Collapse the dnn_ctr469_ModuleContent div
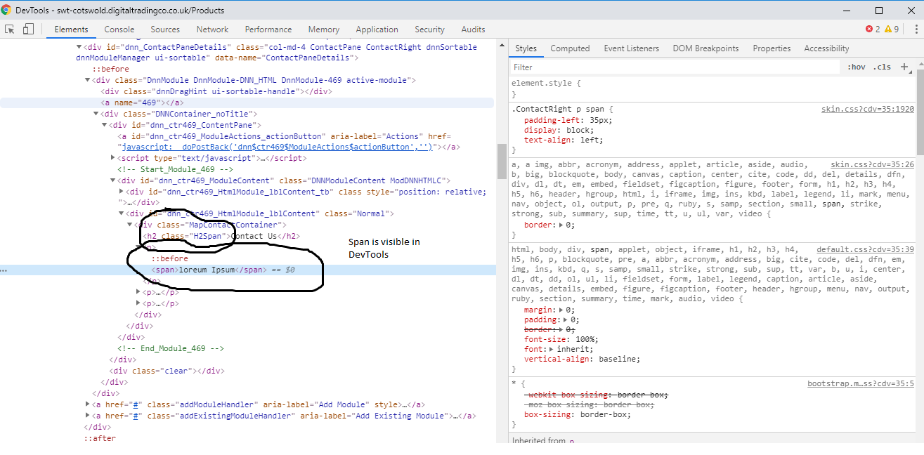 112,180
